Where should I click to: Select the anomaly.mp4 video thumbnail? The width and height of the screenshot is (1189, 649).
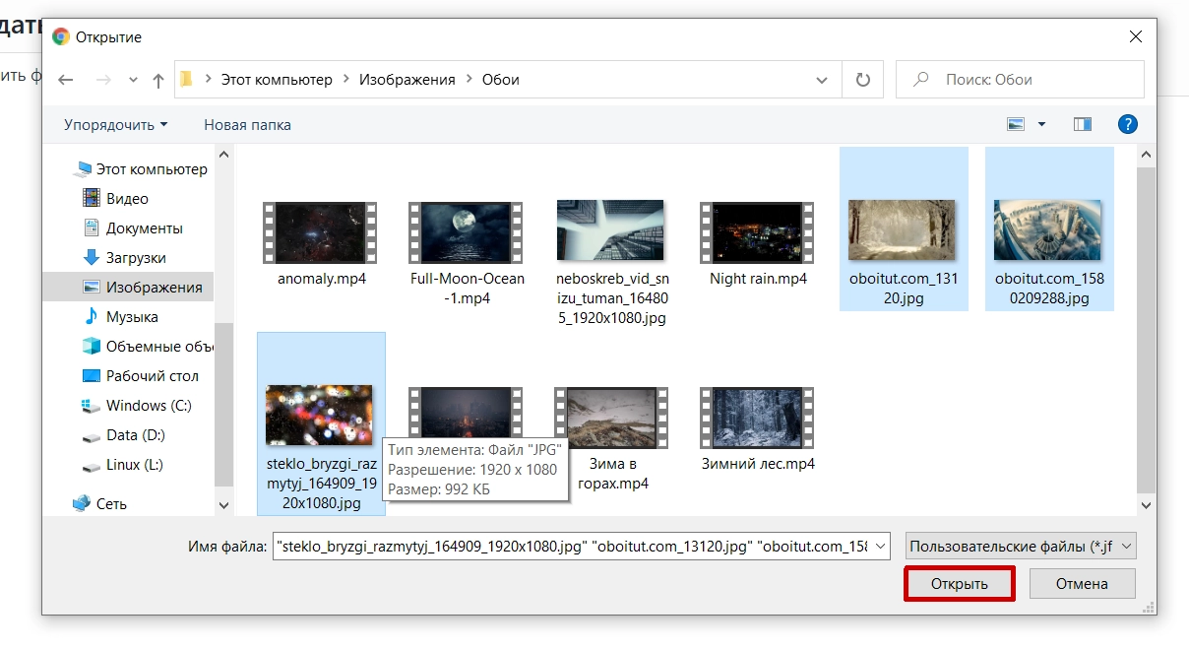coord(322,231)
